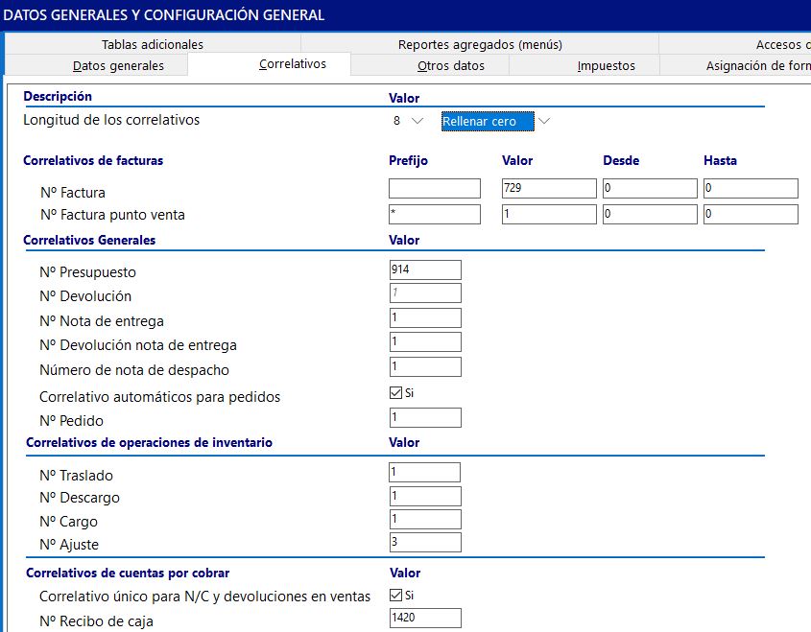Click the Nº Presupuesto label

pos(87,272)
